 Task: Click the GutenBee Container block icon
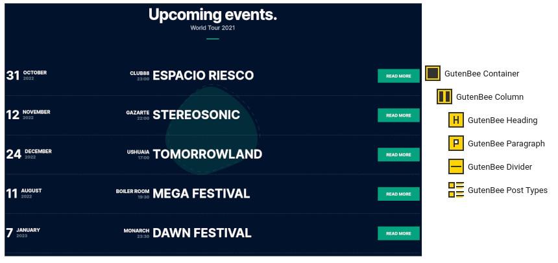point(432,73)
